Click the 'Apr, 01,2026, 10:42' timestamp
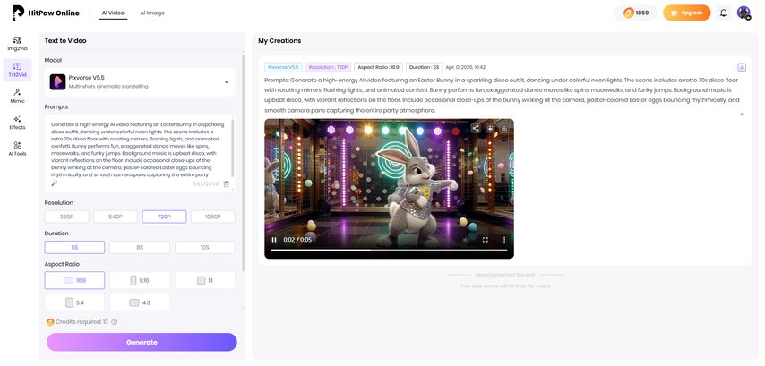This screenshot has width=765, height=366. 466,67
